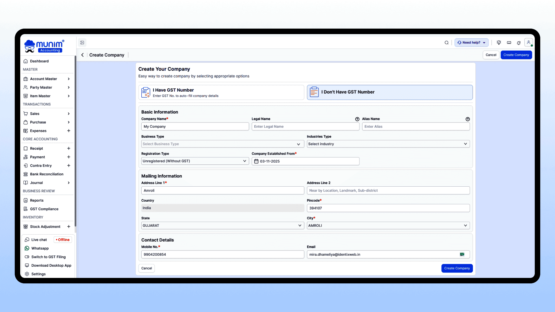Collapse sidebar using the panel toggle icon
Image resolution: width=555 pixels, height=312 pixels.
point(82,43)
